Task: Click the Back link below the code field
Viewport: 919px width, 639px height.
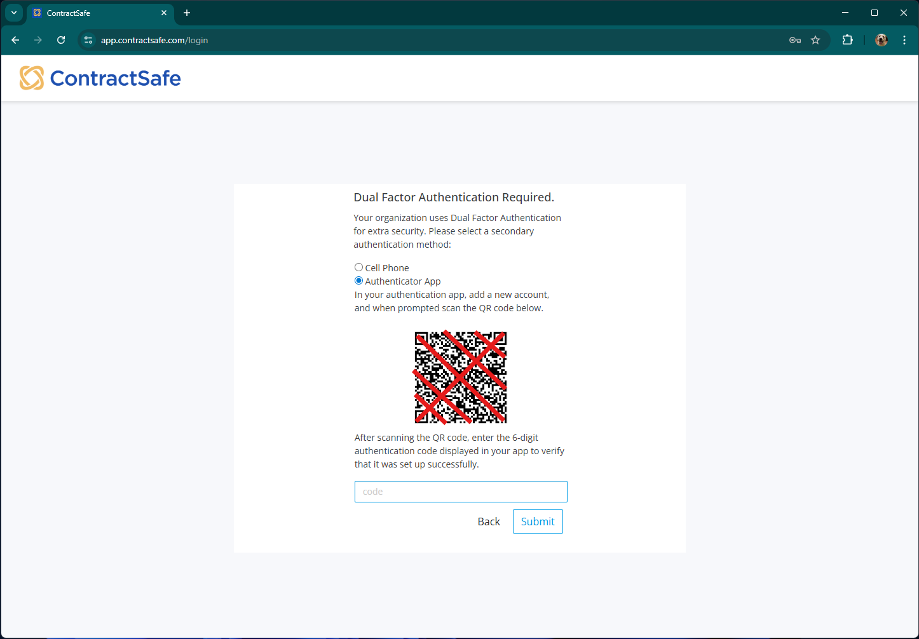Action: click(x=489, y=521)
